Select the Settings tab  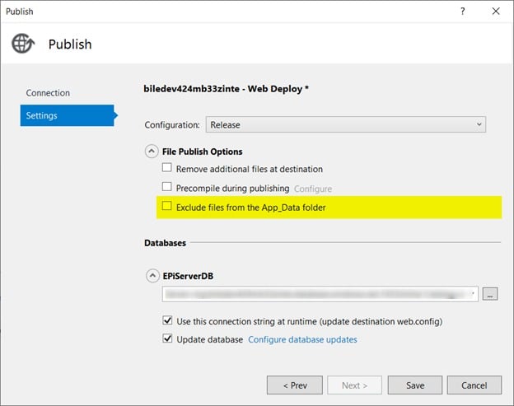click(x=41, y=115)
